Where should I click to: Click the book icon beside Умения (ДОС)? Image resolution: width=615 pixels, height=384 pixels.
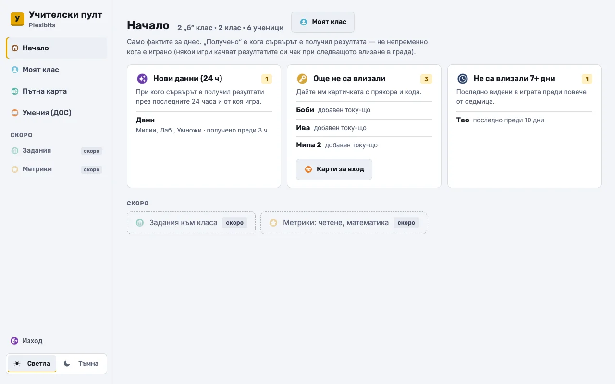(15, 113)
